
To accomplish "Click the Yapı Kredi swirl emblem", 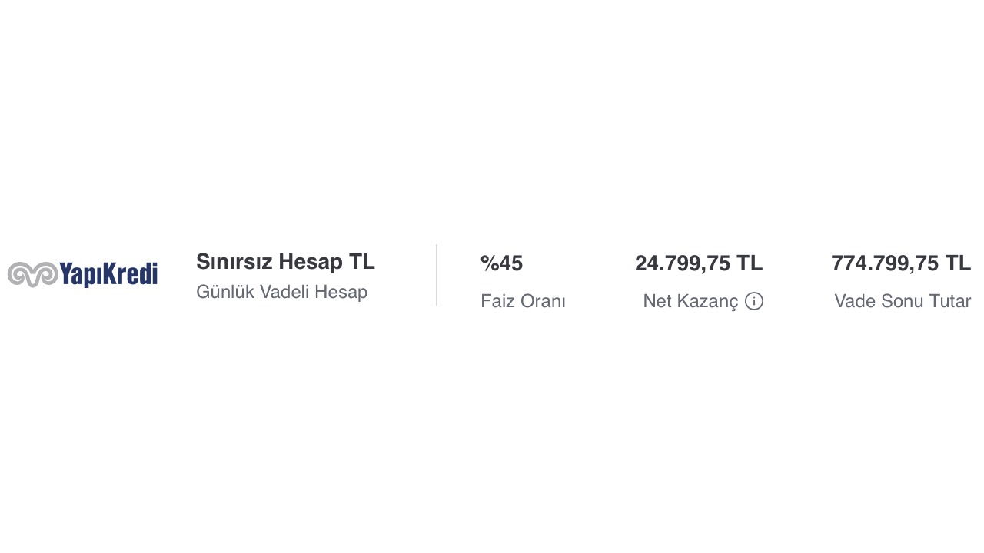I will [x=32, y=274].
